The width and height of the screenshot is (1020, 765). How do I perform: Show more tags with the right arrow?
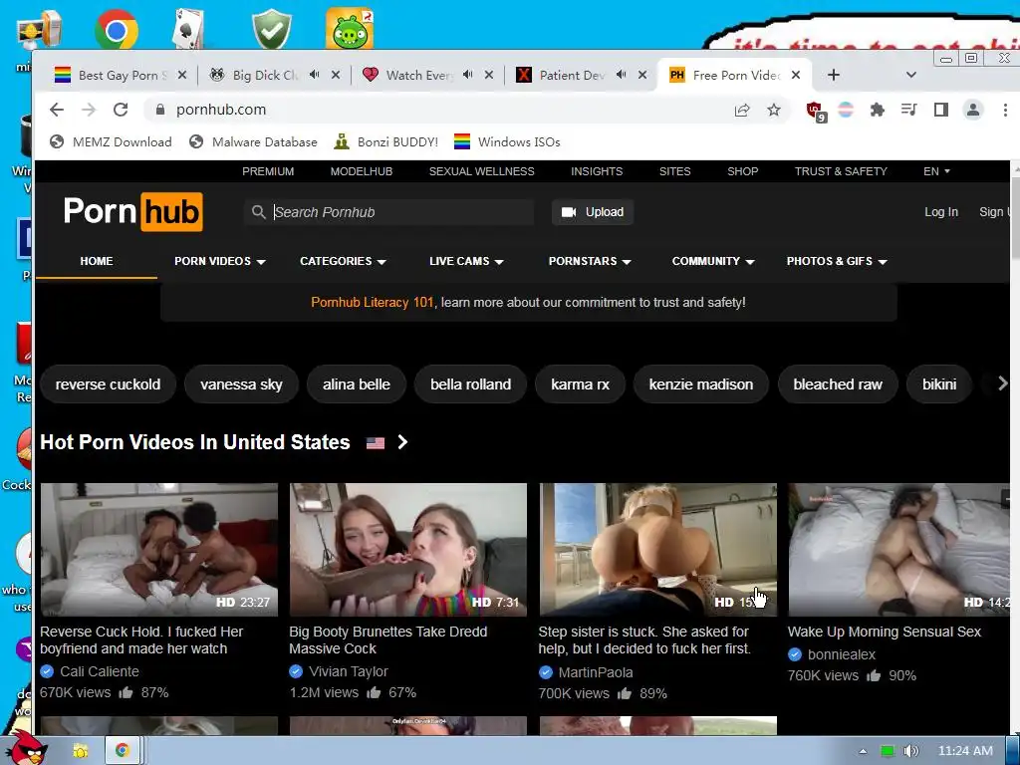click(x=1002, y=383)
